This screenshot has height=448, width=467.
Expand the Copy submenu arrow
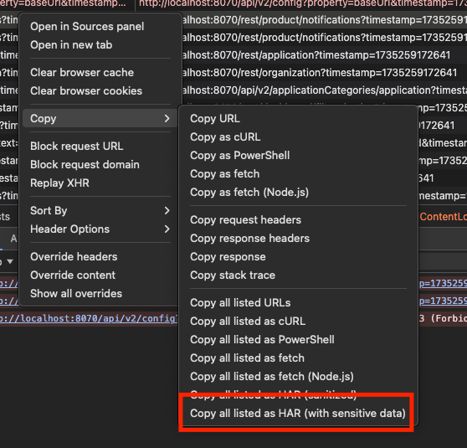click(167, 119)
